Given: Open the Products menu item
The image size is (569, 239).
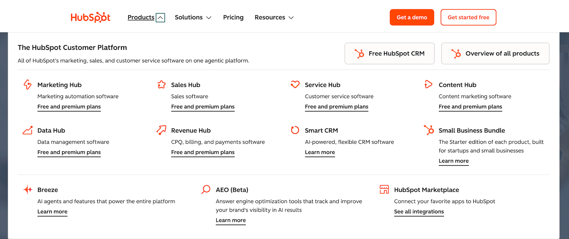Looking at the screenshot, I should click(x=141, y=17).
